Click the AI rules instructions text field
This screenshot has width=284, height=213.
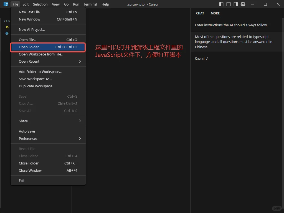pyautogui.click(x=236, y=42)
